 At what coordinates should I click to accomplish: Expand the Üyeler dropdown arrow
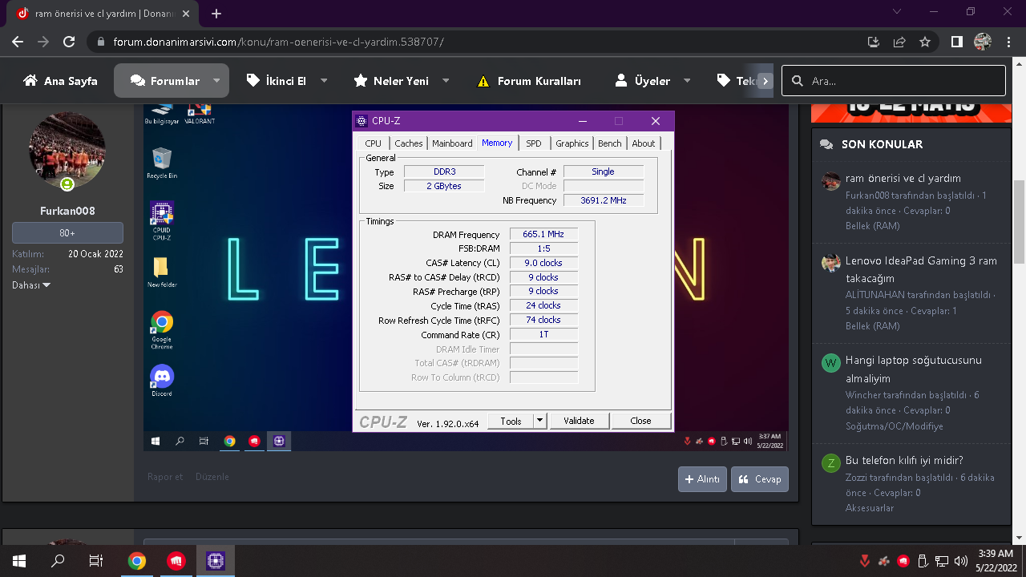point(688,81)
